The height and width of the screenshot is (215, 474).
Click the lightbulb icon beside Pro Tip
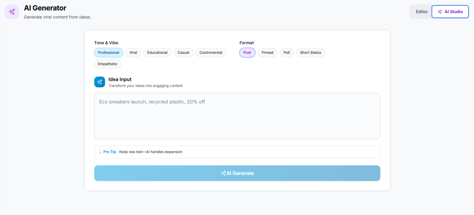tap(100, 152)
